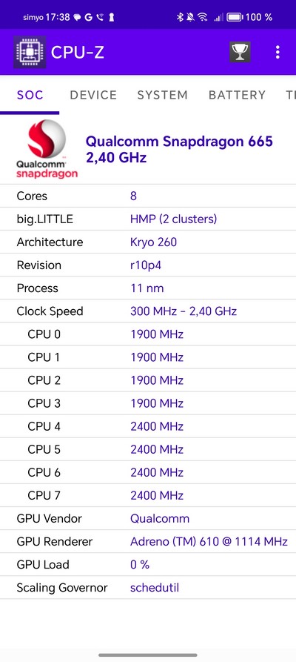This screenshot has height=662, width=296.
Task: Select the CPU 4 frequency row
Action: pos(148,426)
